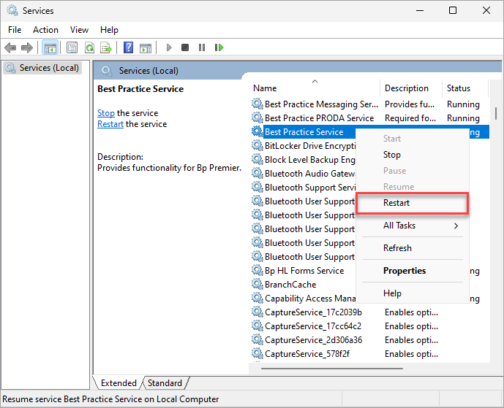Click gear icon beside Bluetooth Audio Gateway

[x=257, y=173]
